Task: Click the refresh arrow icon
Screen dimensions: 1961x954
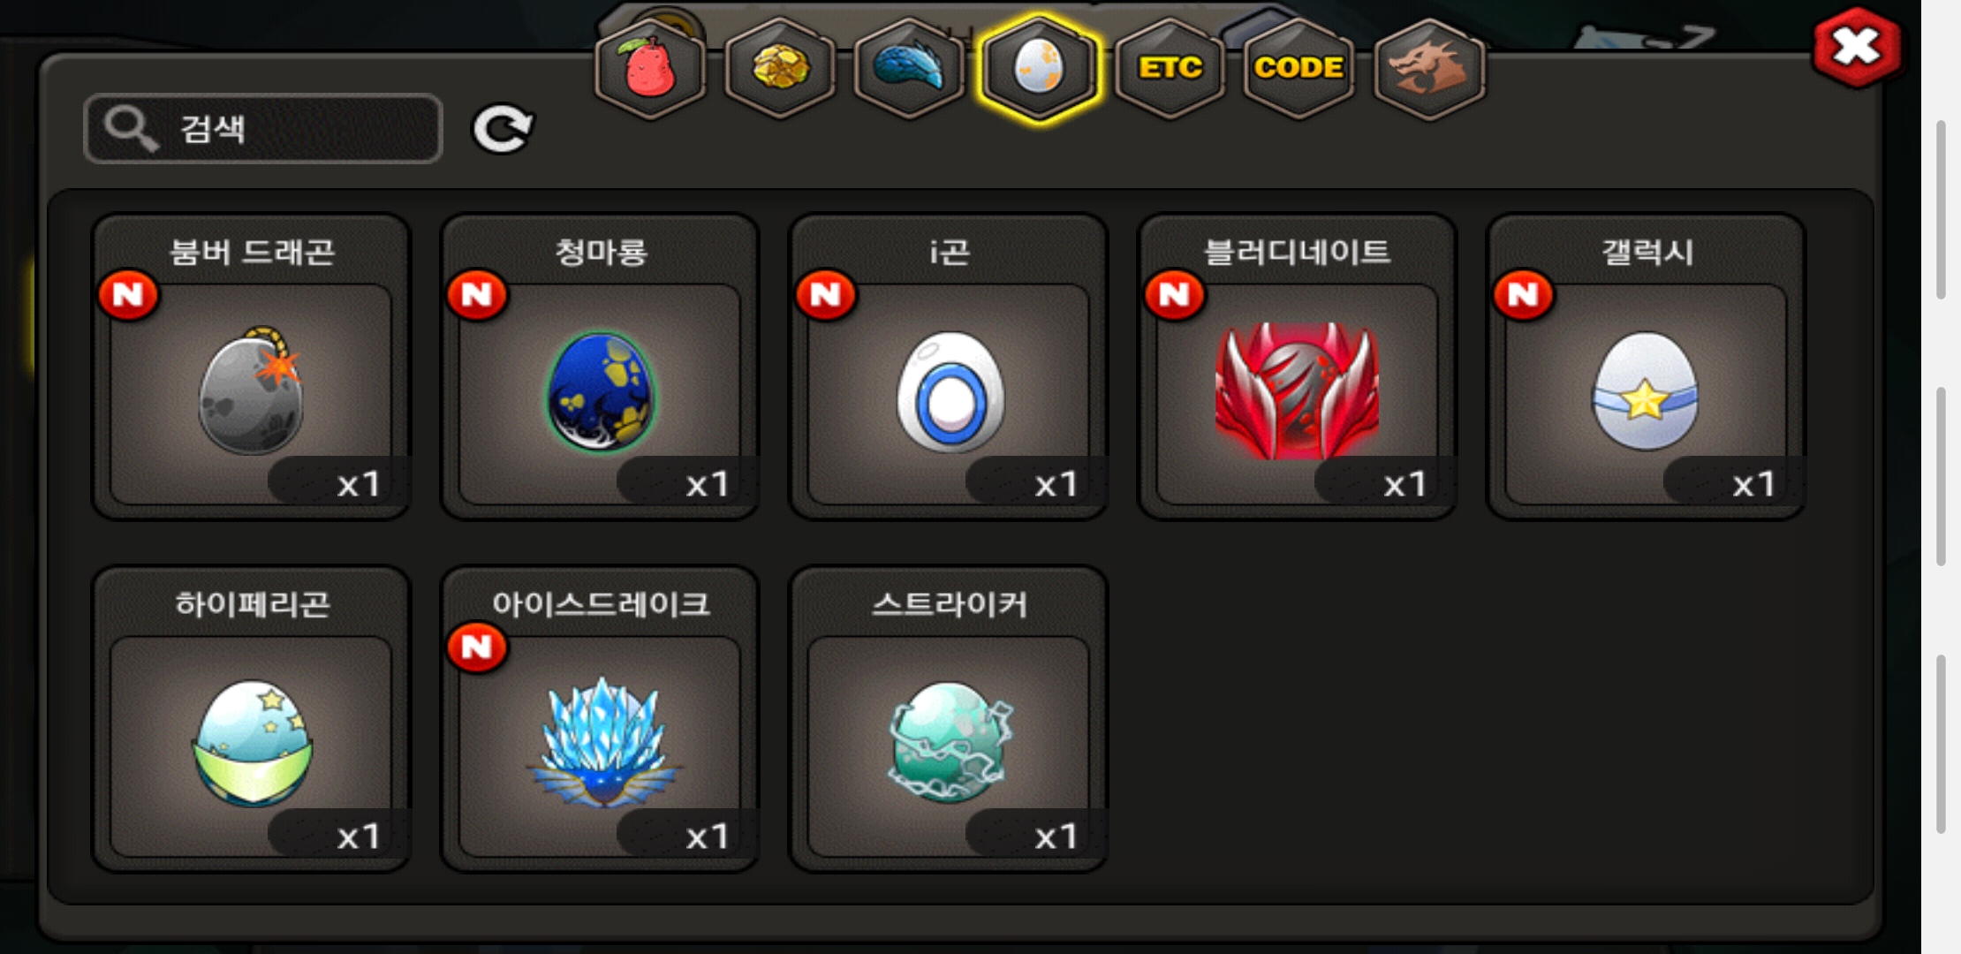Action: coord(503,130)
